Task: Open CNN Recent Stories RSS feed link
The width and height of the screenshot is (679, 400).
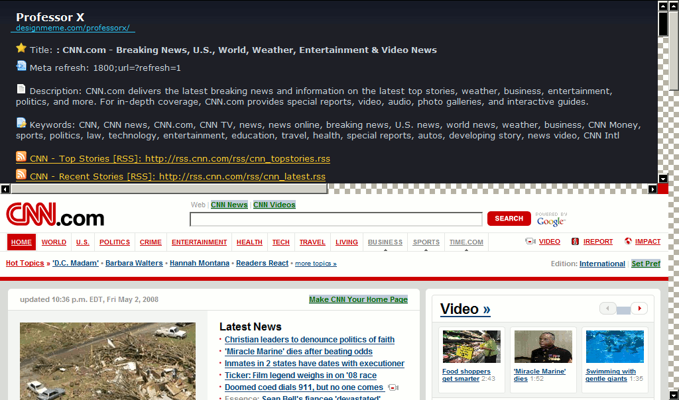Action: [x=178, y=176]
